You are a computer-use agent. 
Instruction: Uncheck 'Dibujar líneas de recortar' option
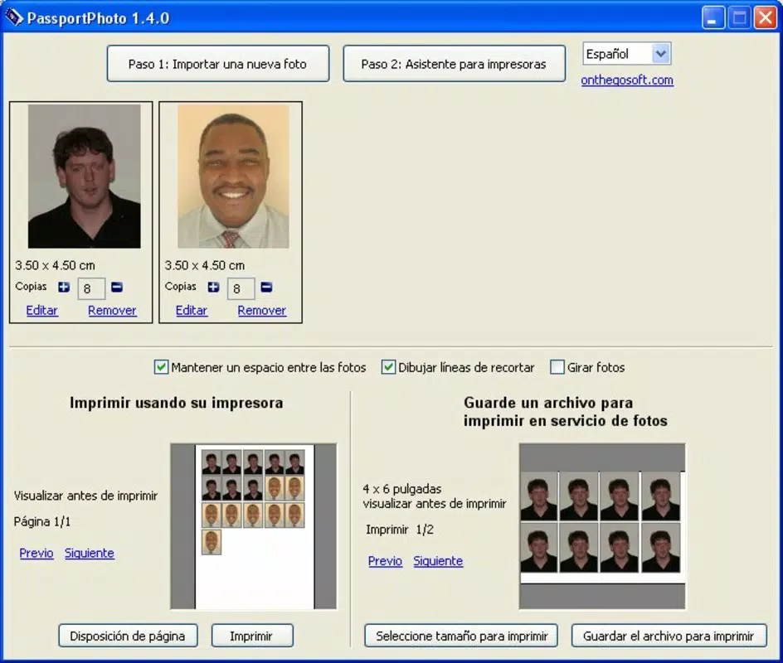[388, 367]
